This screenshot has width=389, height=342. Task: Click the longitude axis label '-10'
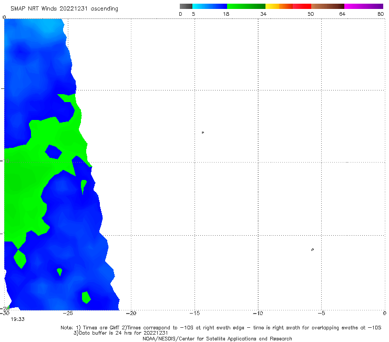(x=258, y=313)
